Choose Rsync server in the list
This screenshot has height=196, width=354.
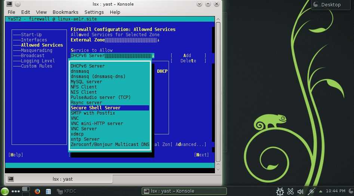[110, 102]
